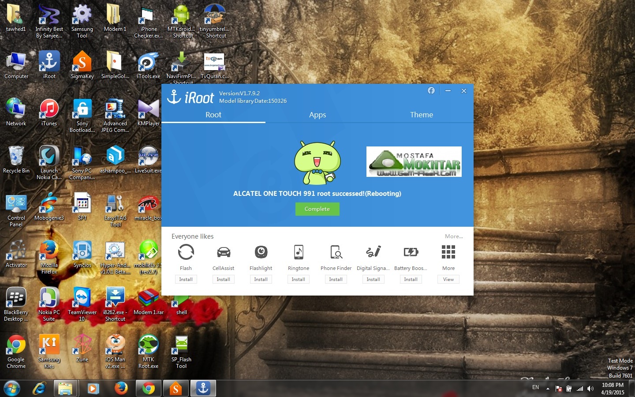Image resolution: width=635 pixels, height=397 pixels.
Task: Select the Recycle Bin icon
Action: 16,159
